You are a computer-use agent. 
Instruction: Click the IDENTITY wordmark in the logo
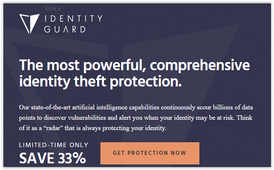click(73, 18)
